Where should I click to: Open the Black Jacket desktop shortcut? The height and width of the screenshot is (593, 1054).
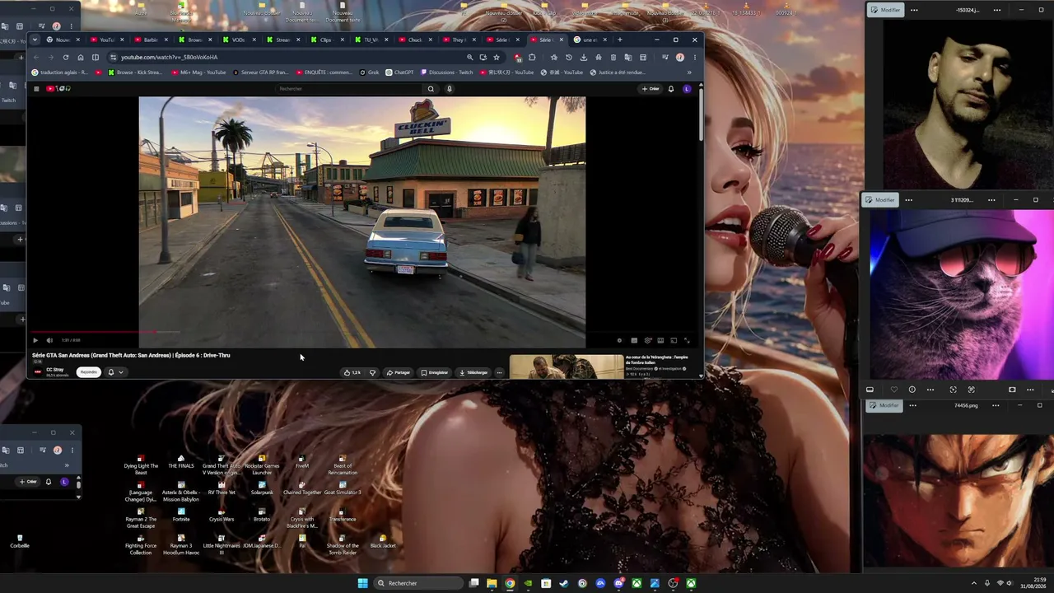pyautogui.click(x=383, y=542)
